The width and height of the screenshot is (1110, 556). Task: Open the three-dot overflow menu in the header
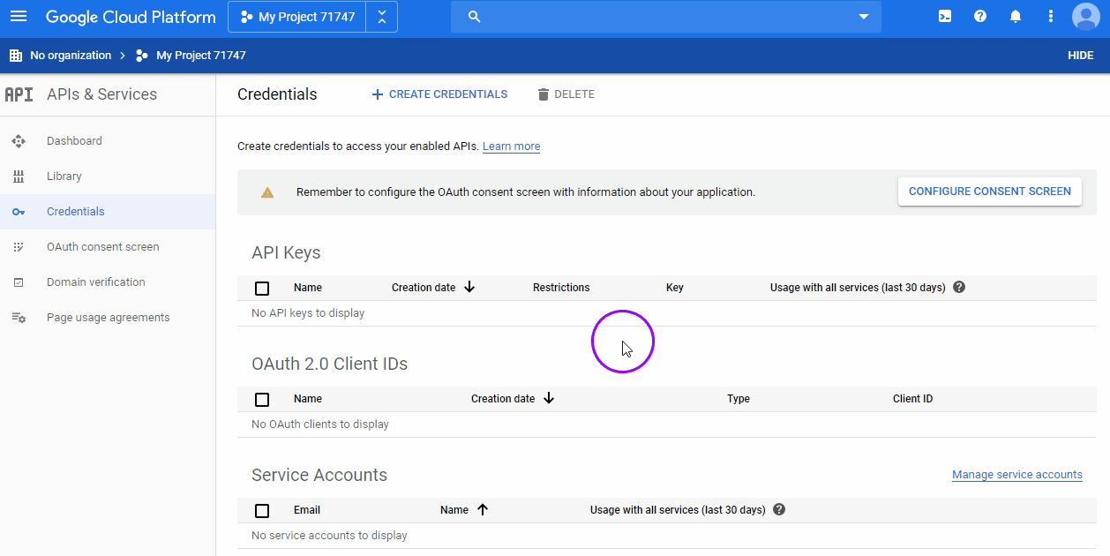pyautogui.click(x=1049, y=16)
